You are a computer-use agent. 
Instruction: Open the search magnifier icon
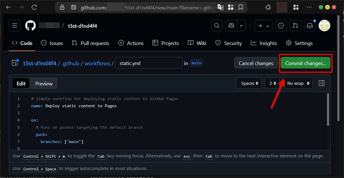point(217,26)
